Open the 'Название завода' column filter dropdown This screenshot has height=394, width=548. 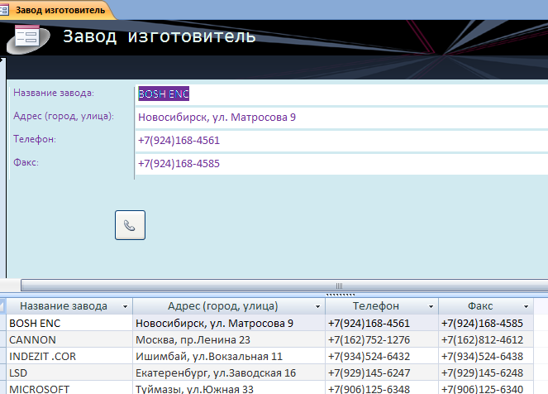point(125,306)
